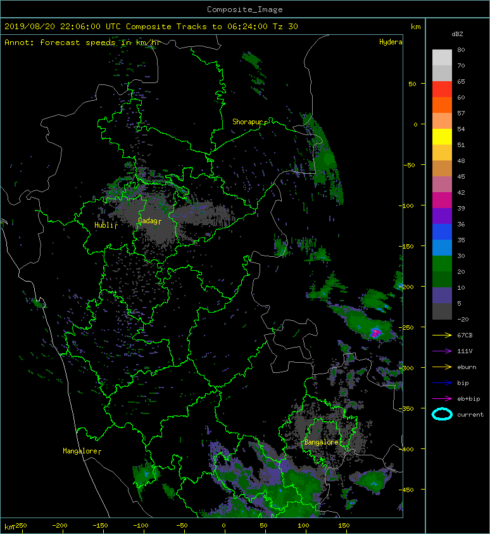This screenshot has height=534, width=490.
Task: Click the magenta arrow icon beside eb+bip
Action: pos(442,399)
